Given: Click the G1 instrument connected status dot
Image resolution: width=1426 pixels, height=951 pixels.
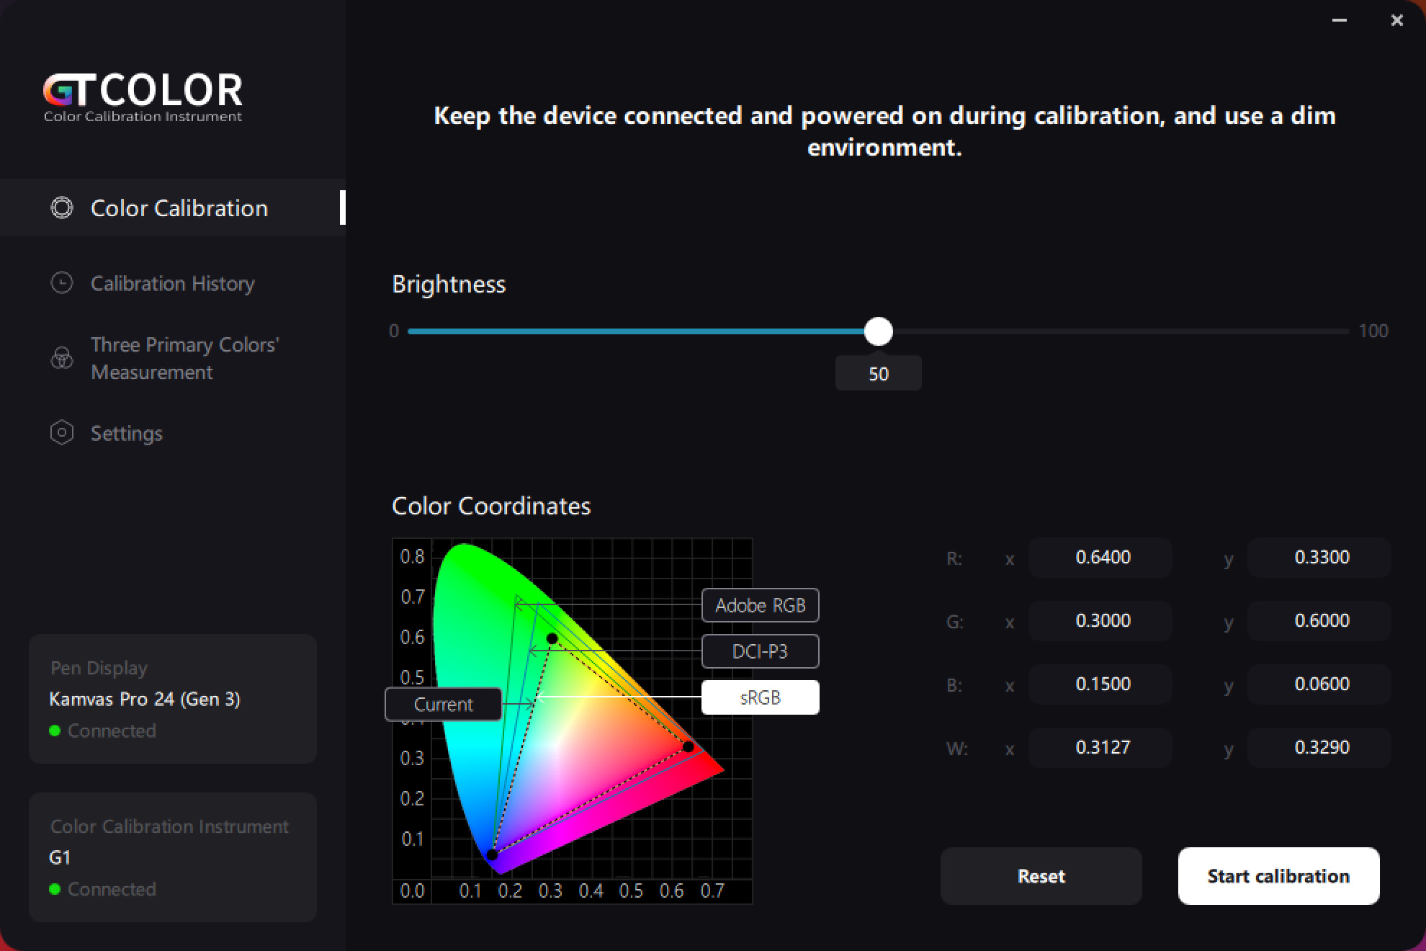Looking at the screenshot, I should 55,889.
